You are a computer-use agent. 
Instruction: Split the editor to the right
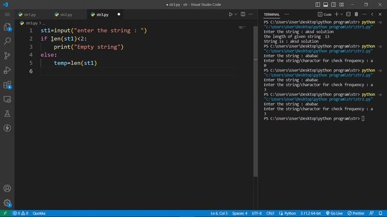[x=243, y=14]
